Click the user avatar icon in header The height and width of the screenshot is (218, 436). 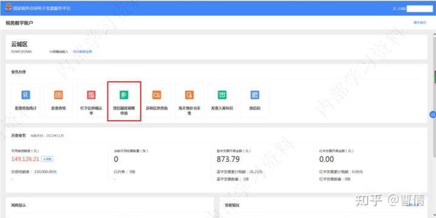tap(395, 8)
